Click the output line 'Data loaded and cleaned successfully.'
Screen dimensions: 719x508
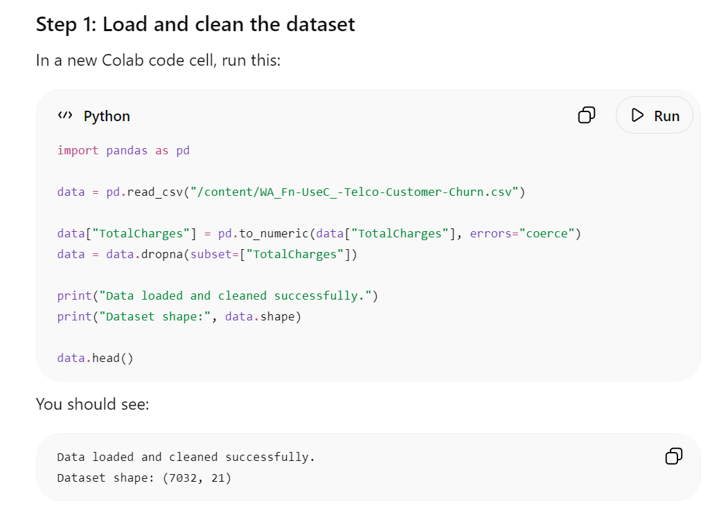186,457
